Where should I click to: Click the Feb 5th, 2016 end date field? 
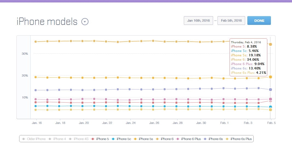click(x=231, y=21)
